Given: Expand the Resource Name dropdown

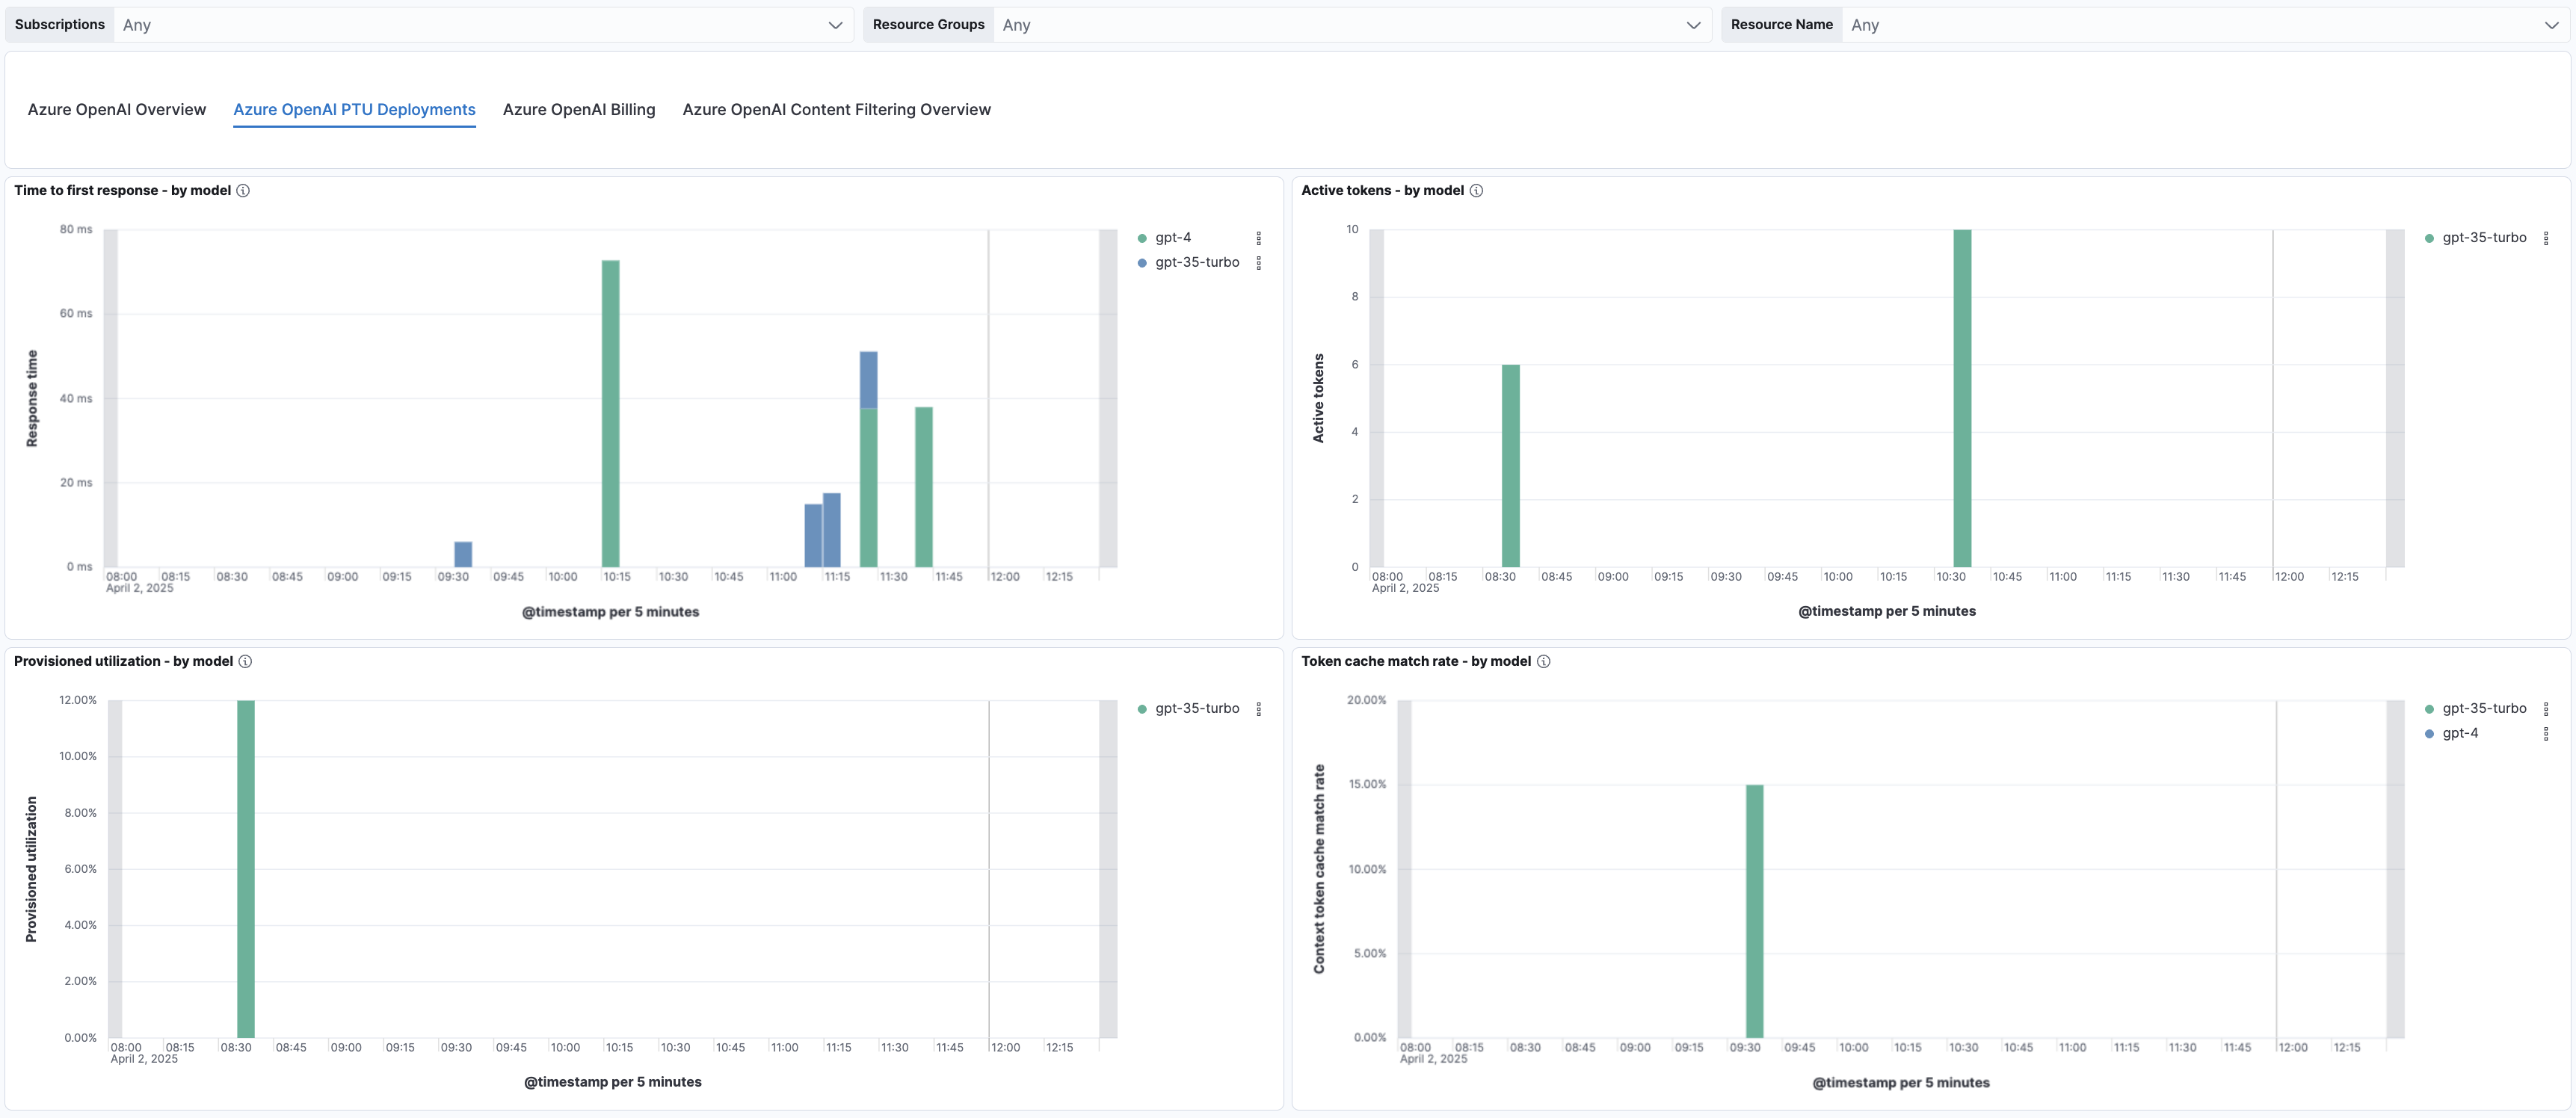Looking at the screenshot, I should tap(2551, 24).
